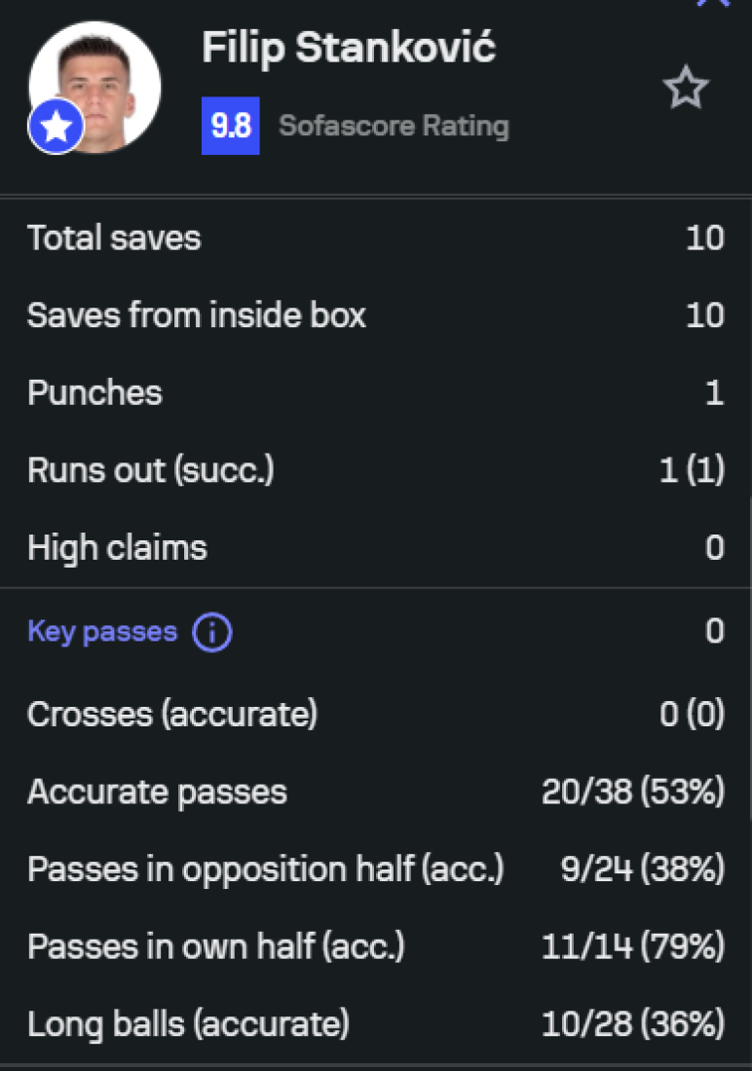The width and height of the screenshot is (752, 1071).
Task: Open the Key passes link
Action: (x=102, y=632)
